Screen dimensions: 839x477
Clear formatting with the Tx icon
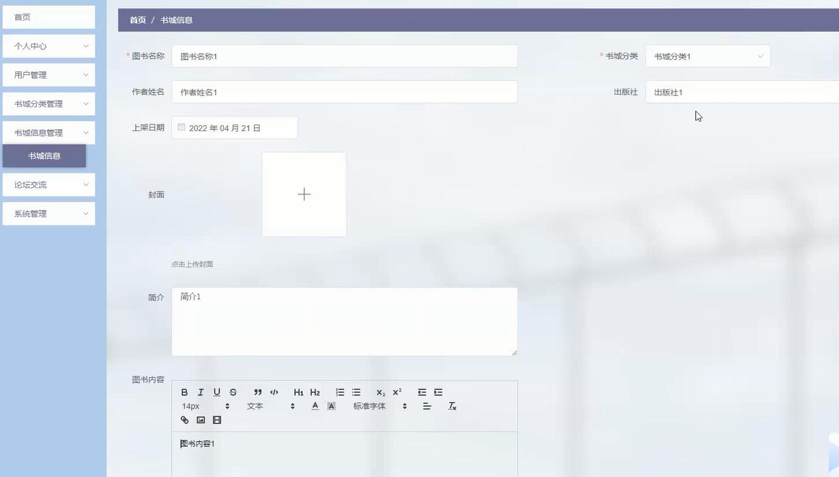point(452,406)
